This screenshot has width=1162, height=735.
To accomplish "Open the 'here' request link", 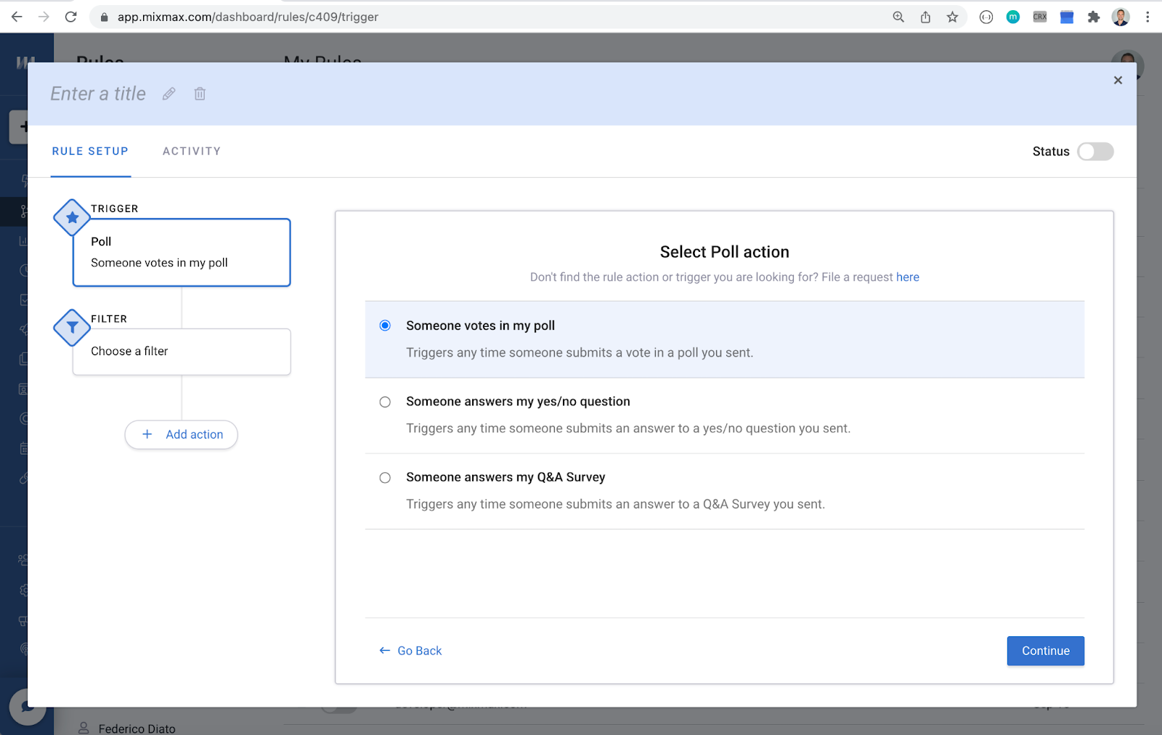I will point(908,277).
